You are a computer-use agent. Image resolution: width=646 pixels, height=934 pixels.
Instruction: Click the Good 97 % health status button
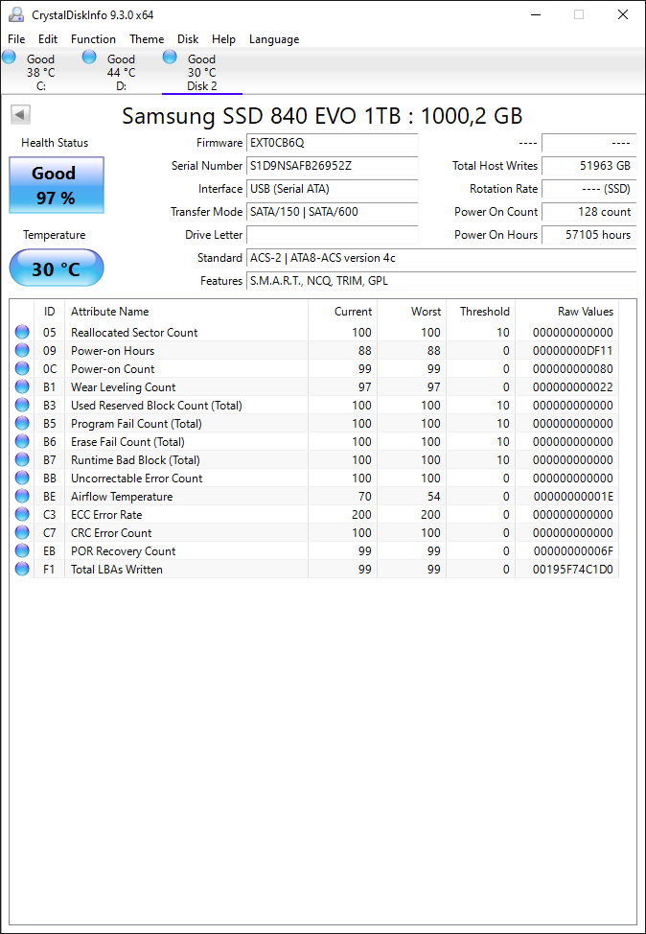click(x=56, y=185)
